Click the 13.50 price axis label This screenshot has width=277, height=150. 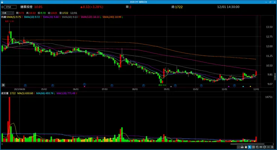[x=269, y=27]
